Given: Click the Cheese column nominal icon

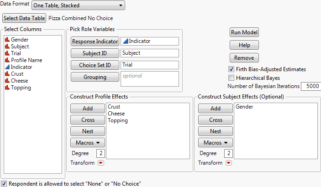Looking at the screenshot, I should pyautogui.click(x=7, y=81).
